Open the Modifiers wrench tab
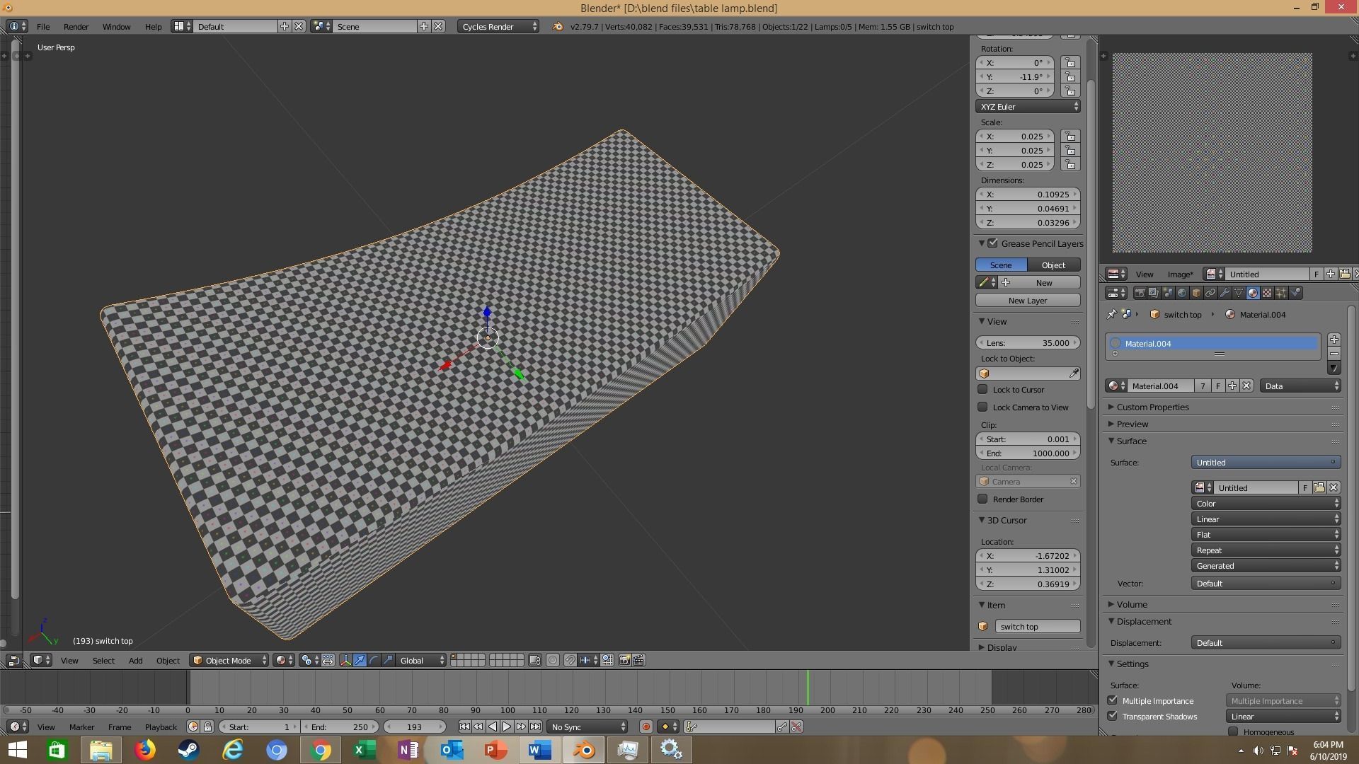 [x=1225, y=293]
